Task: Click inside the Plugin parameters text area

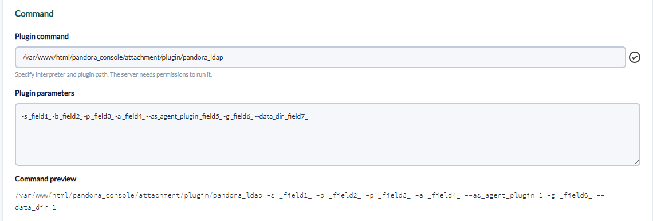Action: tap(327, 135)
